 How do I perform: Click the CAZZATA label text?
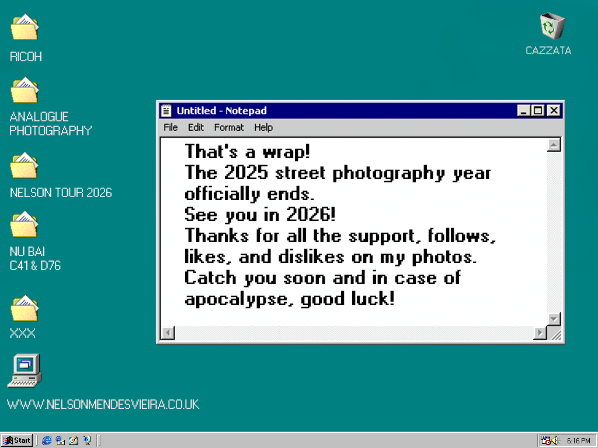[548, 50]
